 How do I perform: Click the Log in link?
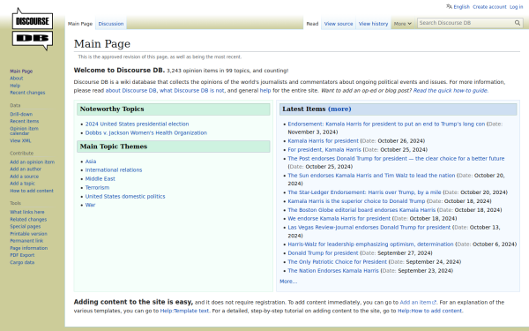[x=516, y=7]
